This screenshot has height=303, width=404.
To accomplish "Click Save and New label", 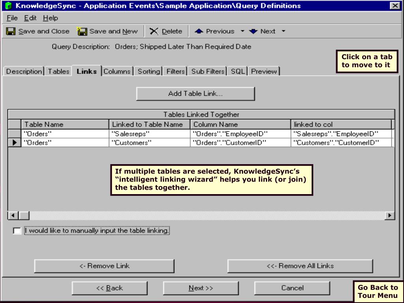I will click(114, 31).
